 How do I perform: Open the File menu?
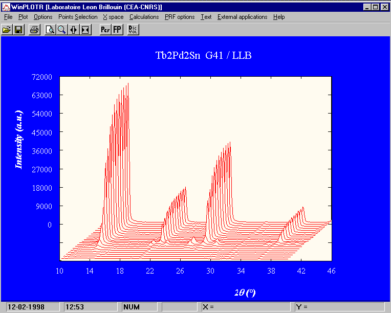click(8, 17)
